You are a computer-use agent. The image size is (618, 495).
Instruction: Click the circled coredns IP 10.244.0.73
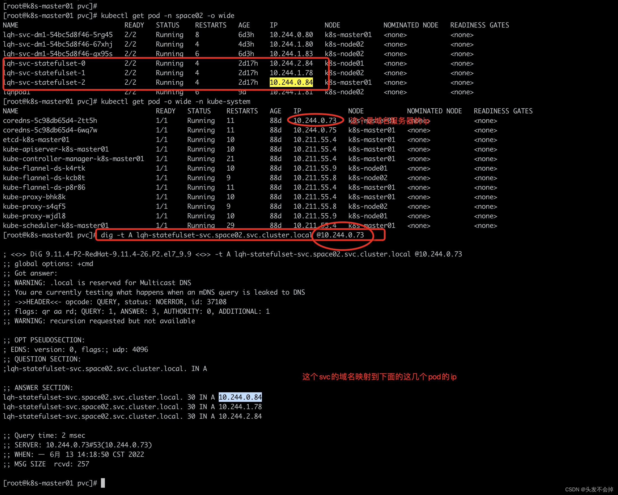coord(314,120)
